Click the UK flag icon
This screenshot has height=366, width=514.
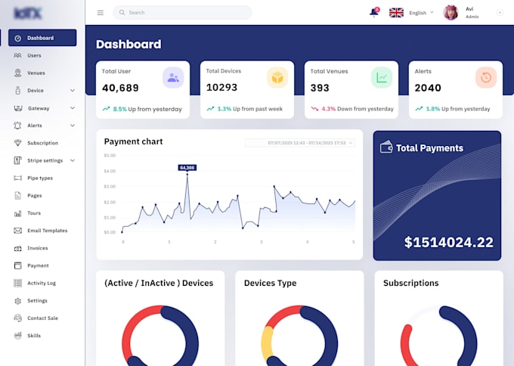396,12
